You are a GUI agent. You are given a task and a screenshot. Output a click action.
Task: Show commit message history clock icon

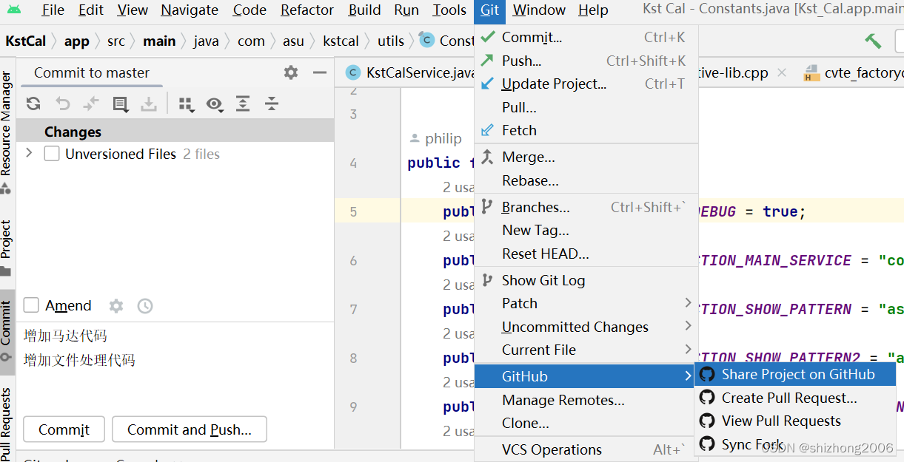(x=145, y=306)
